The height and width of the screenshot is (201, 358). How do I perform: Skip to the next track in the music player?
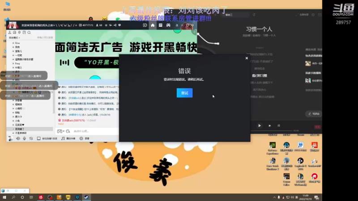tap(270, 126)
